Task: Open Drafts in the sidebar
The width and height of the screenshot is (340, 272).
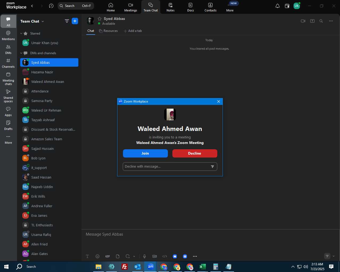Action: tap(8, 125)
